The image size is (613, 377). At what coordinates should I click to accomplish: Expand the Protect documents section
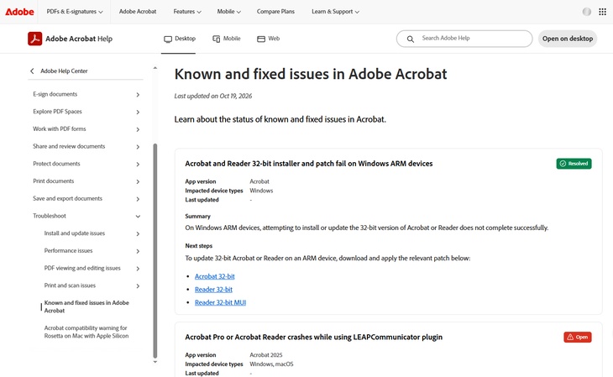click(138, 165)
